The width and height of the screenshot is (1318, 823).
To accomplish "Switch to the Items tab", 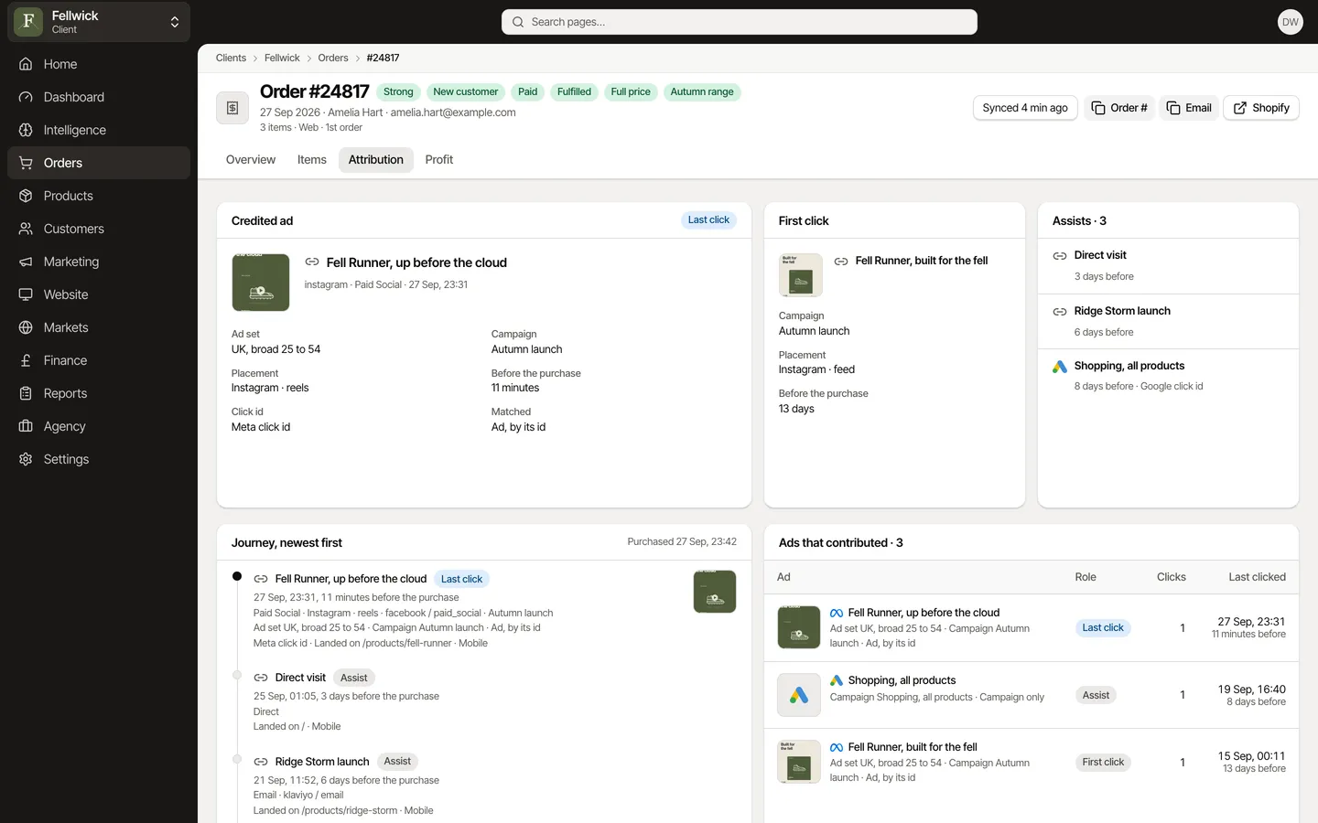I will 312,160.
